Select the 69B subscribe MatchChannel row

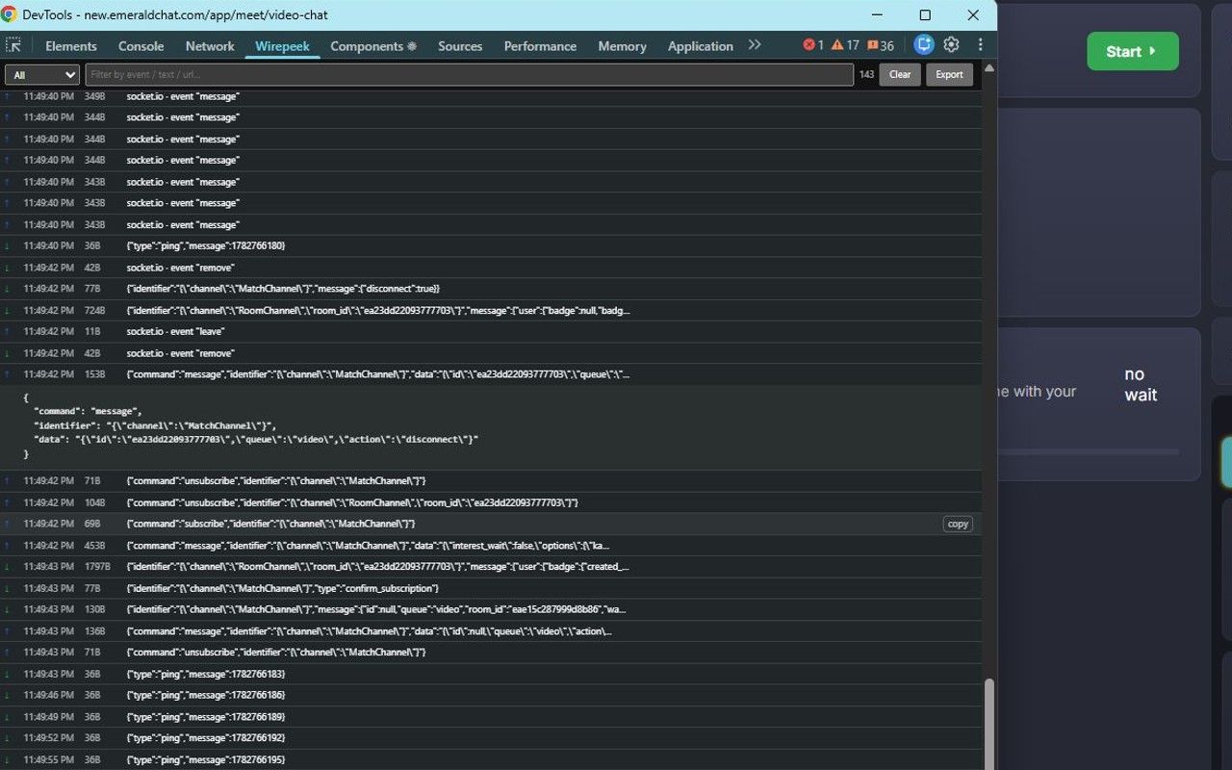tap(491, 524)
